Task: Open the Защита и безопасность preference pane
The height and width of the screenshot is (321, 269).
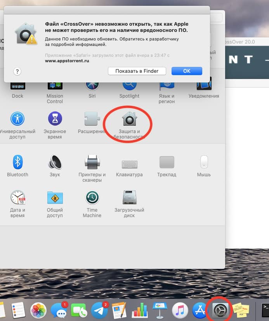Action: pyautogui.click(x=129, y=125)
